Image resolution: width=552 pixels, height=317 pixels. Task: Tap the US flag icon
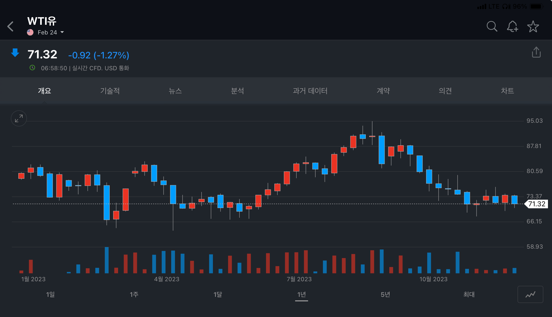30,32
